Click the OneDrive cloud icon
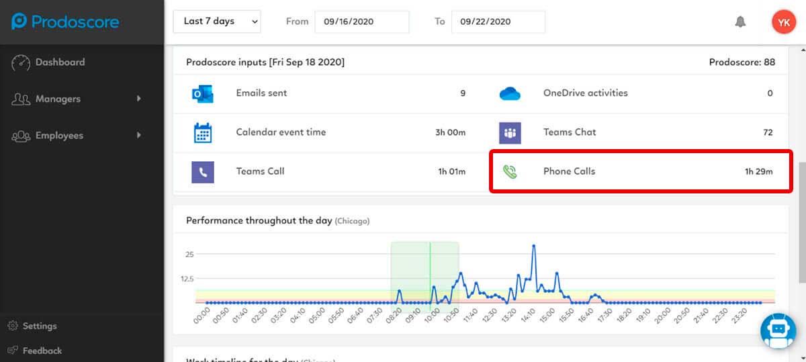 click(x=510, y=94)
